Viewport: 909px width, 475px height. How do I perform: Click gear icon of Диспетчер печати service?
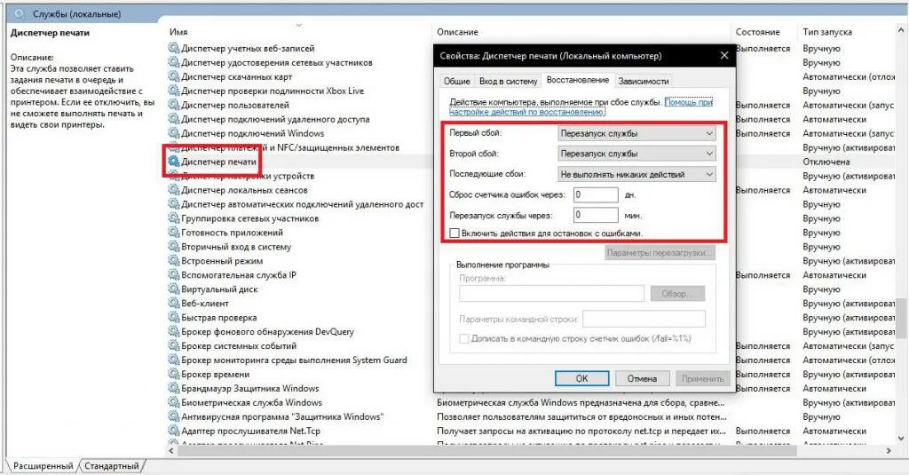point(174,162)
